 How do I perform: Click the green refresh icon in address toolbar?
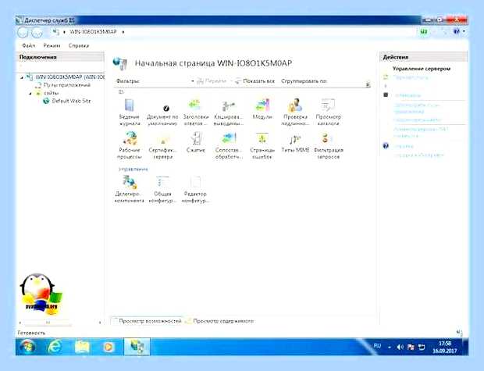pos(424,31)
